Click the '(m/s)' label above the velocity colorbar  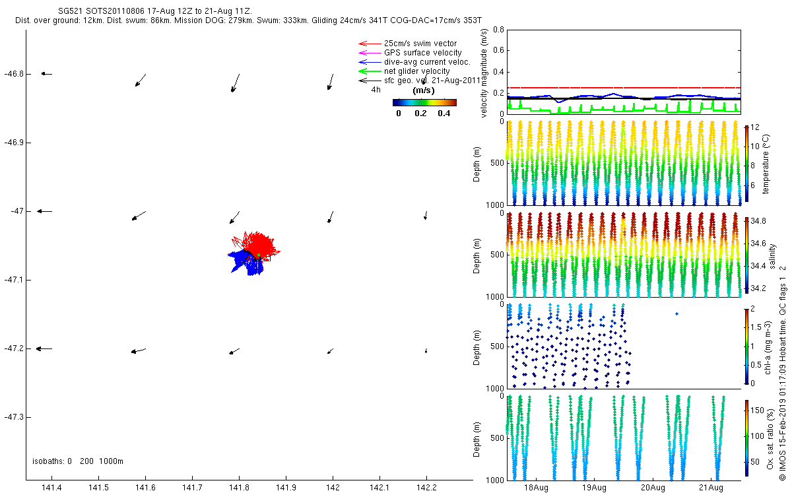pos(422,90)
